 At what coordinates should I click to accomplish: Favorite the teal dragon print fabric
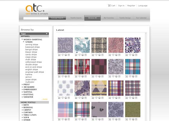pyautogui.click(x=79, y=55)
